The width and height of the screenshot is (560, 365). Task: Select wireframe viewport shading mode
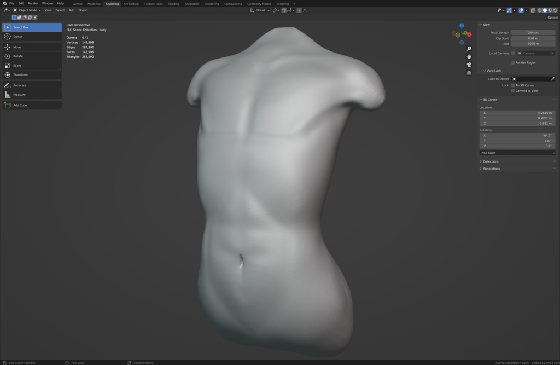[540, 10]
